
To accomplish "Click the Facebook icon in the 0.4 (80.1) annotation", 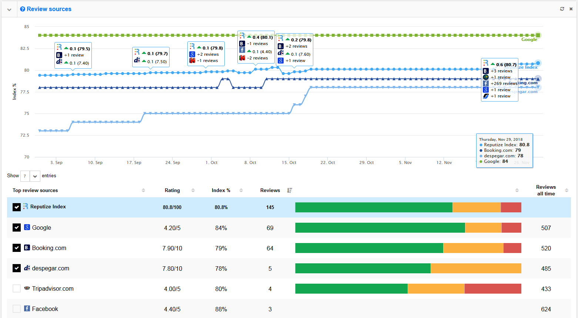I will [x=242, y=50].
